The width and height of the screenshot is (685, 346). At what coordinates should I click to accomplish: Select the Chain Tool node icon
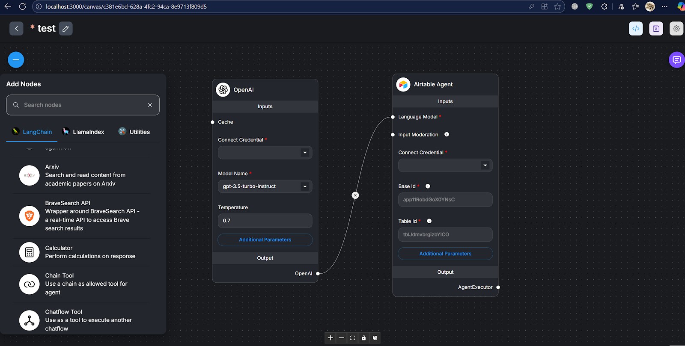pos(29,284)
